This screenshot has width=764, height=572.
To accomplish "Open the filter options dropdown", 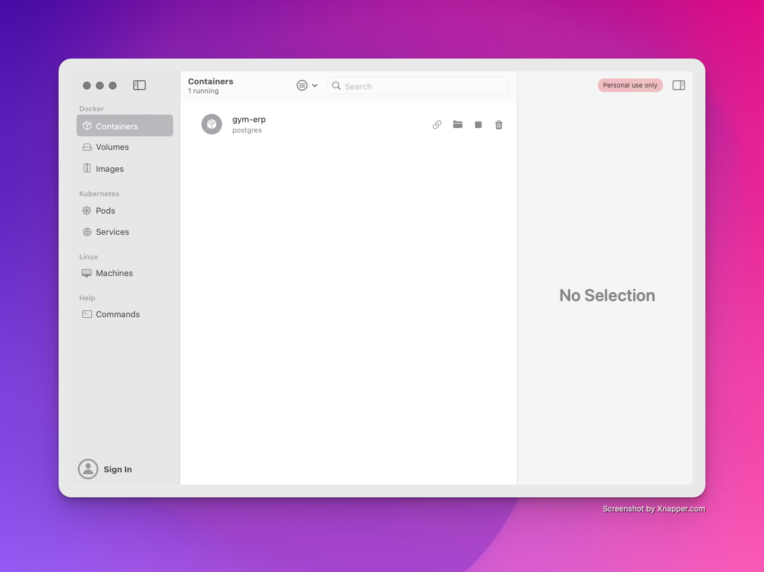I will point(307,86).
